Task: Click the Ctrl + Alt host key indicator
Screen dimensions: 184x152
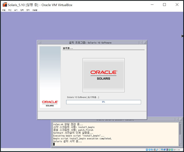Action: (x=177, y=150)
